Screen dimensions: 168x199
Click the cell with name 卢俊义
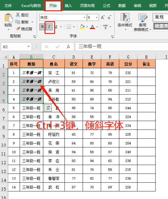click(x=54, y=82)
